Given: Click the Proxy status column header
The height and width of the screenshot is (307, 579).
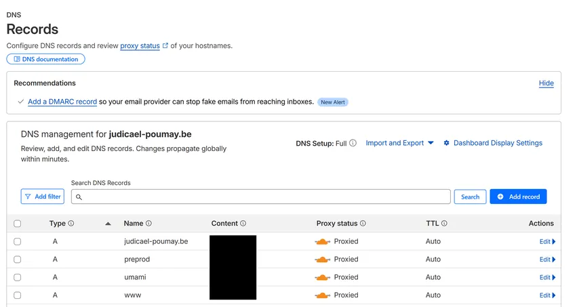Looking at the screenshot, I should tap(337, 223).
